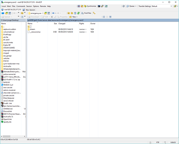179x144 pixels.
Task: Expand the New dropdown arrow
Action: [x=77, y=17]
